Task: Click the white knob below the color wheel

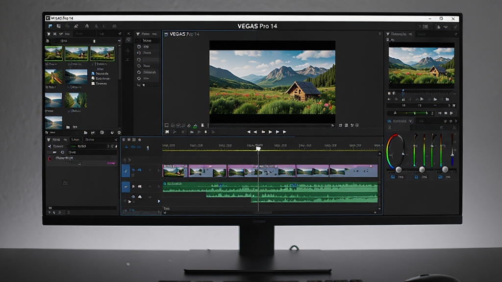Action: point(399,170)
